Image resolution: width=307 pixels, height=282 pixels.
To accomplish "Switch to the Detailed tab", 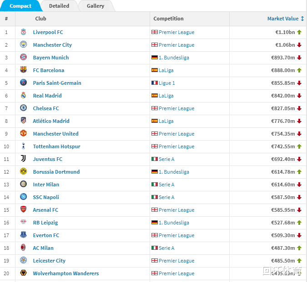I will (x=59, y=6).
